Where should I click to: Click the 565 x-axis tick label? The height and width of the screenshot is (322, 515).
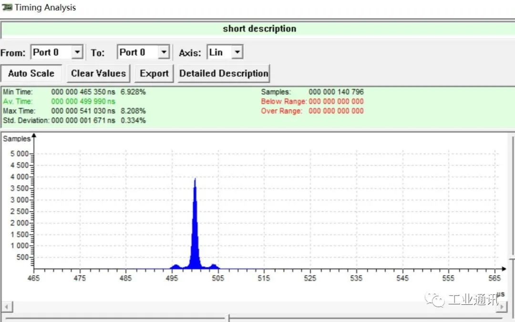click(x=494, y=278)
